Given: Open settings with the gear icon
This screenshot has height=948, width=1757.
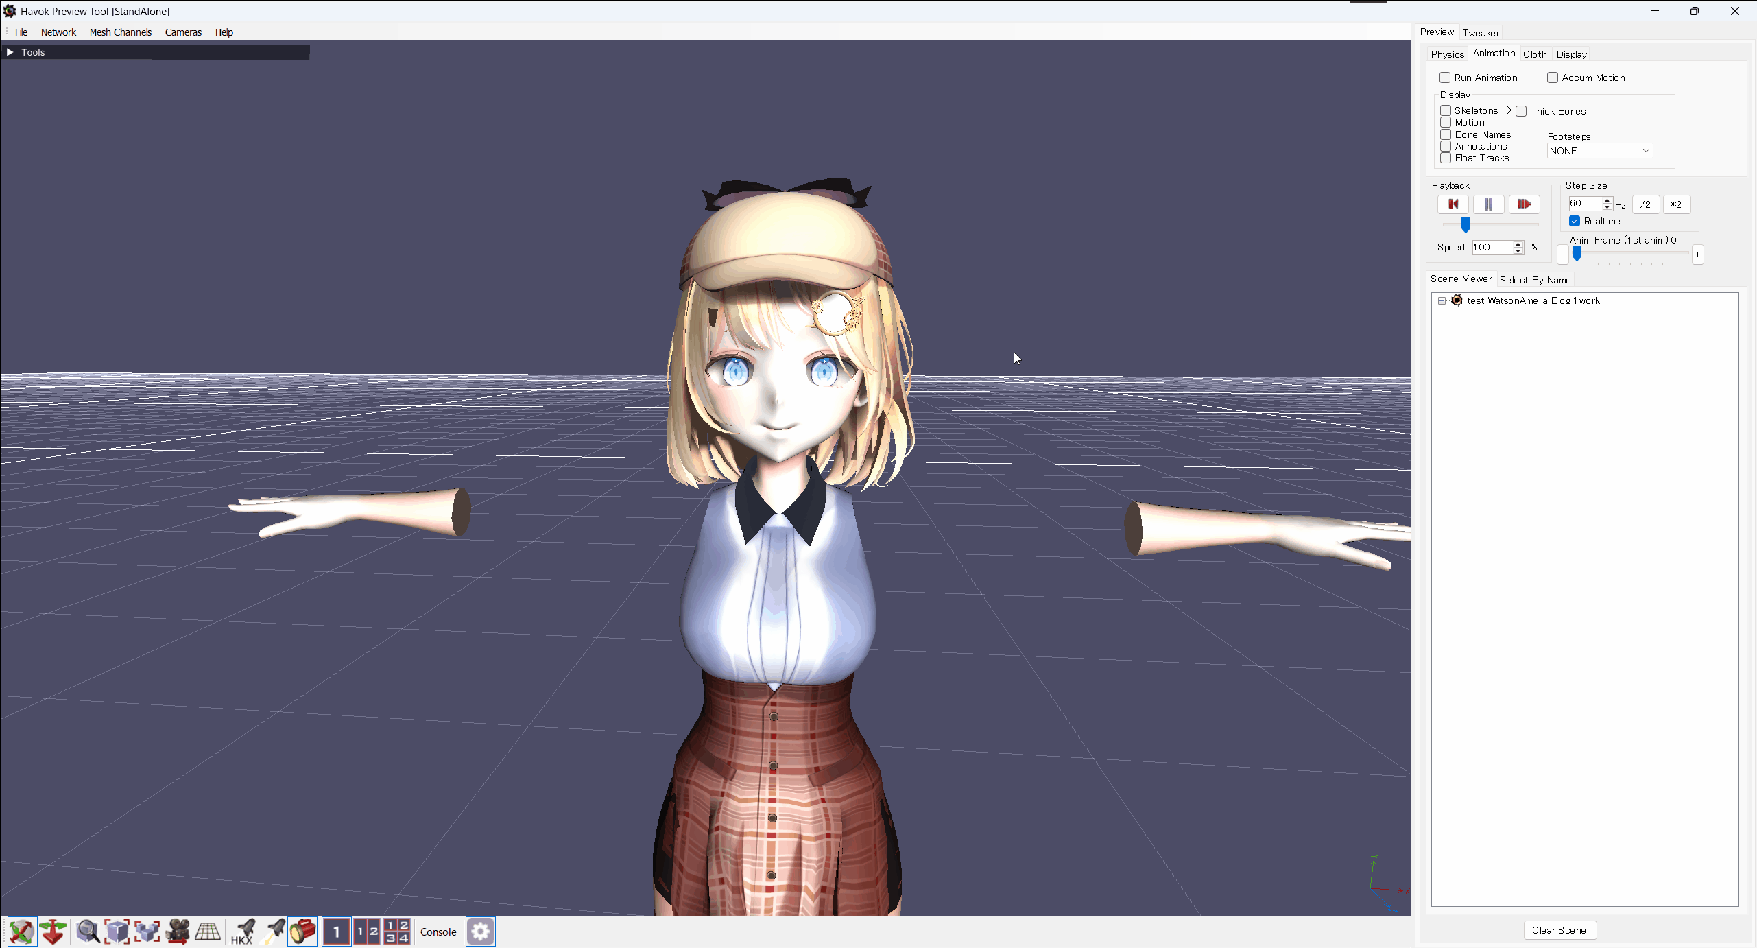Looking at the screenshot, I should (x=480, y=932).
